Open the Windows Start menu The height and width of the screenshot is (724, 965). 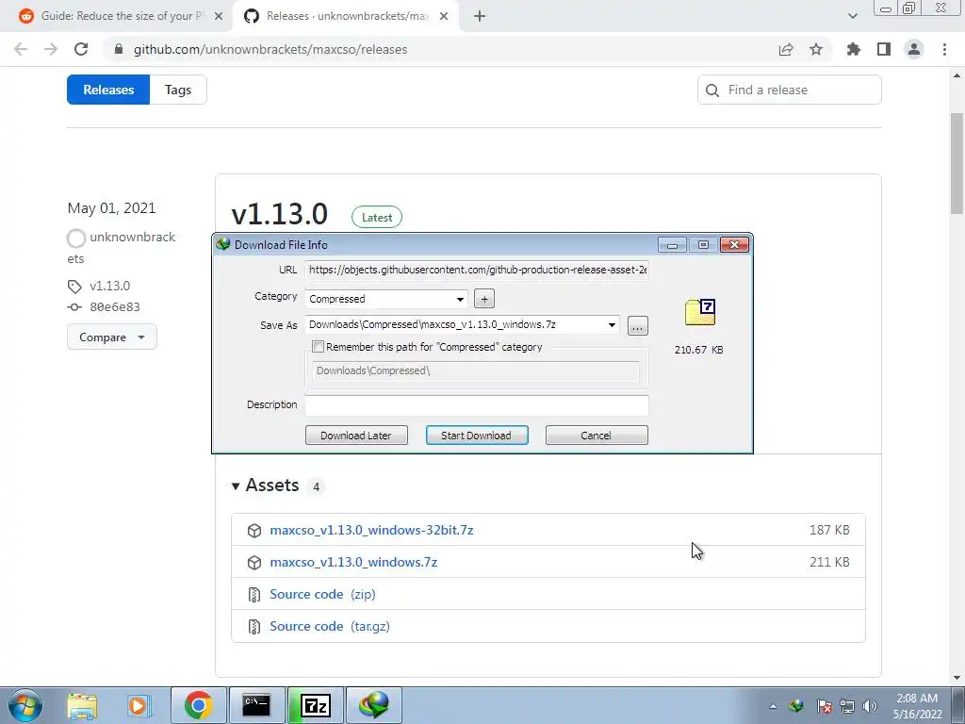tap(25, 705)
